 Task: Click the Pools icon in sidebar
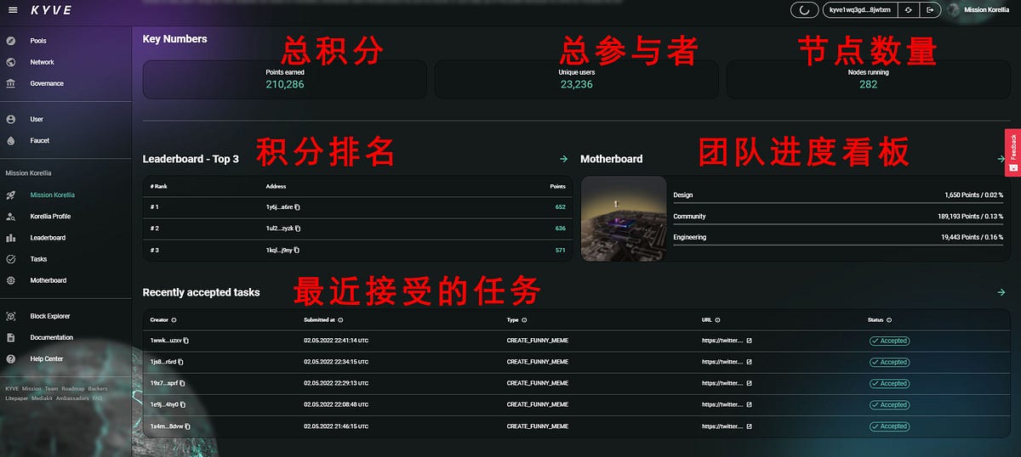(11, 41)
